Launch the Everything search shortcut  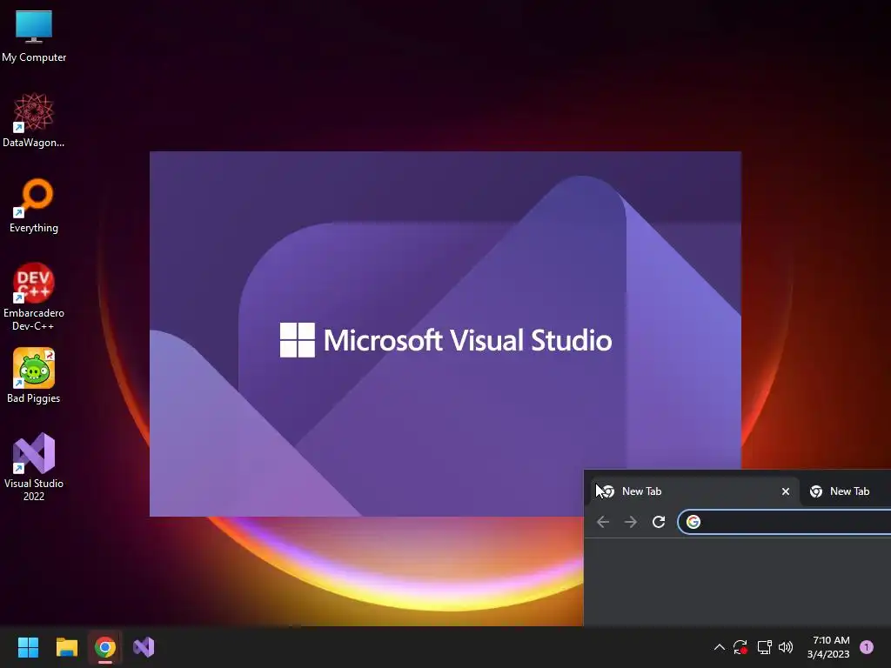(x=34, y=205)
